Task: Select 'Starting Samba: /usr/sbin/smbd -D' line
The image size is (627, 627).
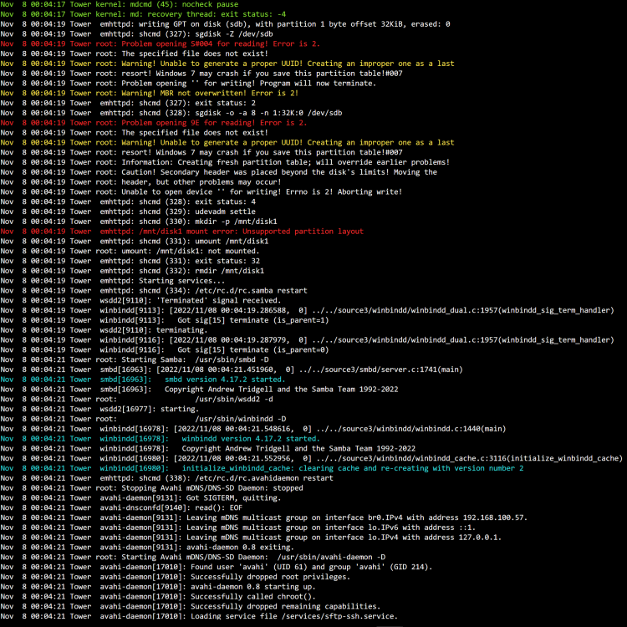Action: click(x=135, y=359)
